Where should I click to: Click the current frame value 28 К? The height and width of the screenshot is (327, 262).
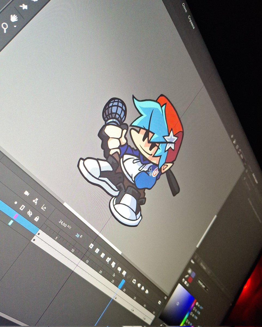coord(79,236)
